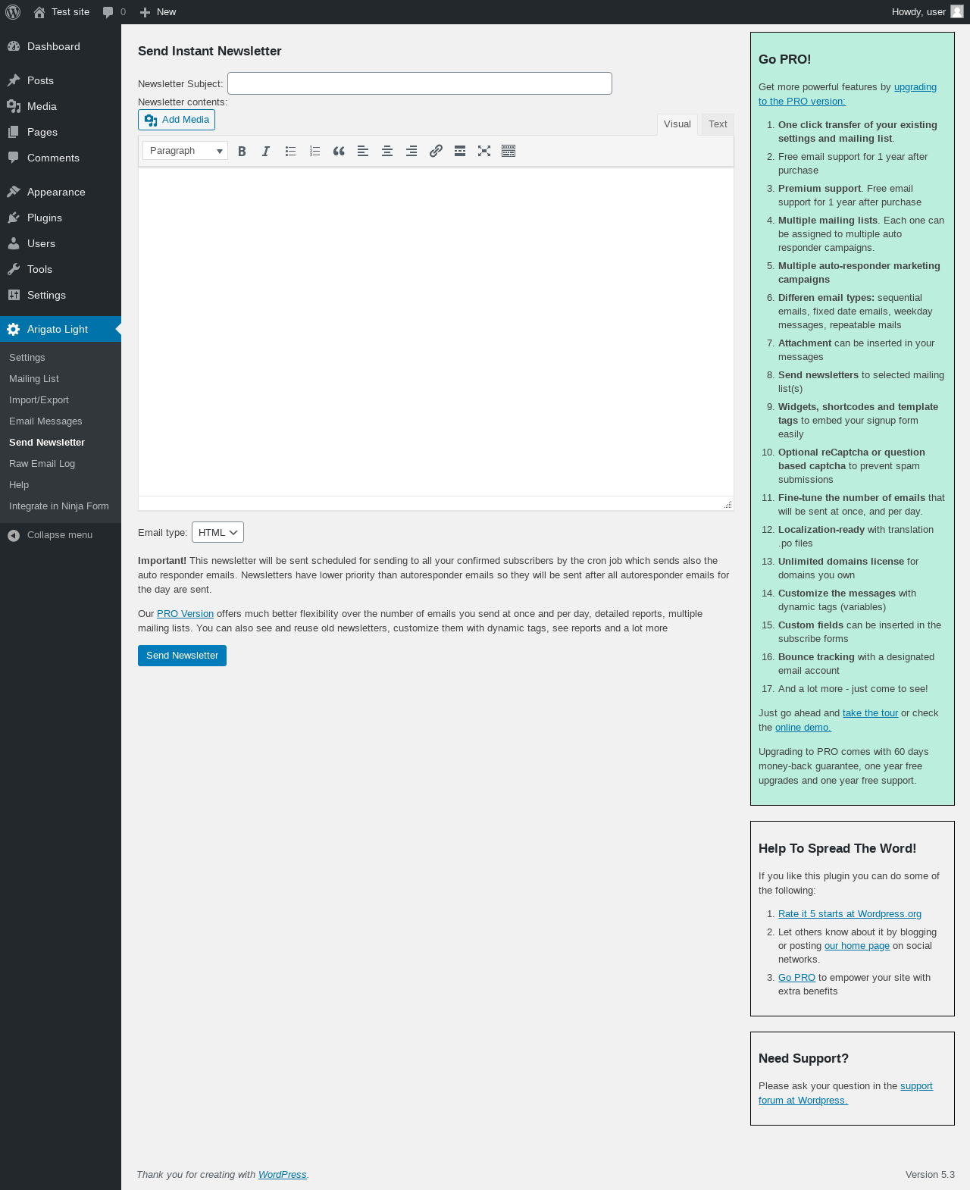Click the Posts pushpin icon
970x1190 pixels.
click(14, 80)
